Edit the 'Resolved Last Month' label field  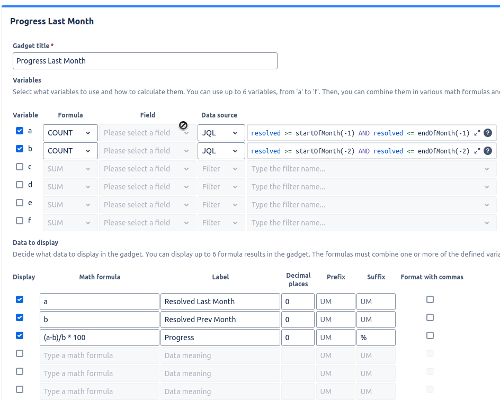pyautogui.click(x=220, y=302)
